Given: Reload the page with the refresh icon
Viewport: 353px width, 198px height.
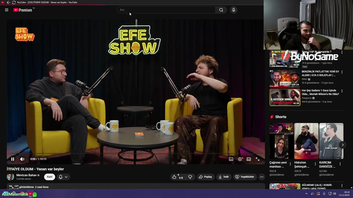Looking at the screenshot, I should coord(14,2).
